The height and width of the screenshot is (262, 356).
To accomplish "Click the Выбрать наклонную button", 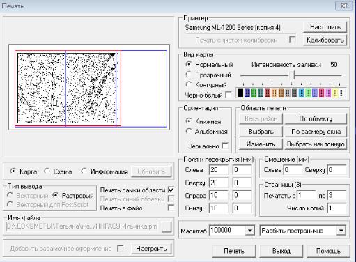I will point(316,144).
